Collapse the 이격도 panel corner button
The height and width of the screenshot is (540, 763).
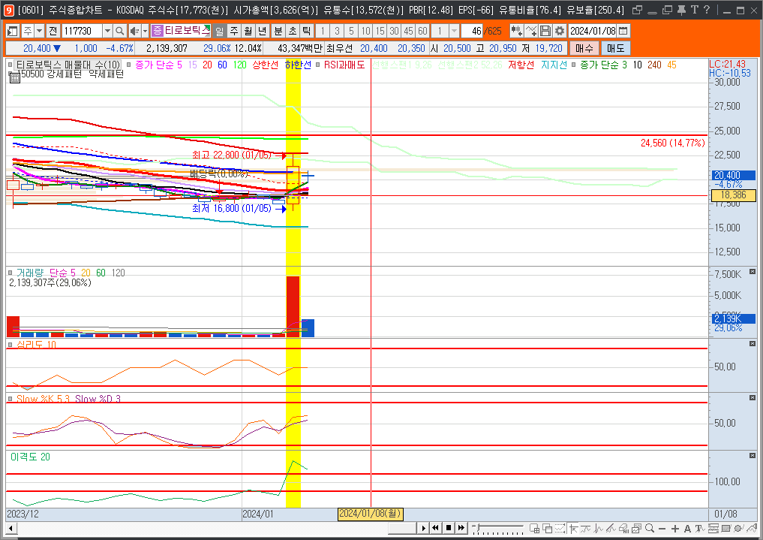tap(752, 456)
